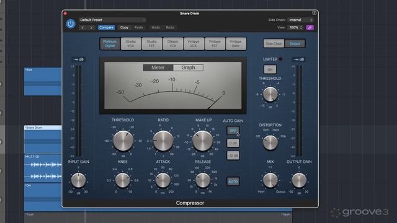The image size is (397, 223).
Task: Select the Snare Drum region in the arrangement
Action: pos(43,139)
